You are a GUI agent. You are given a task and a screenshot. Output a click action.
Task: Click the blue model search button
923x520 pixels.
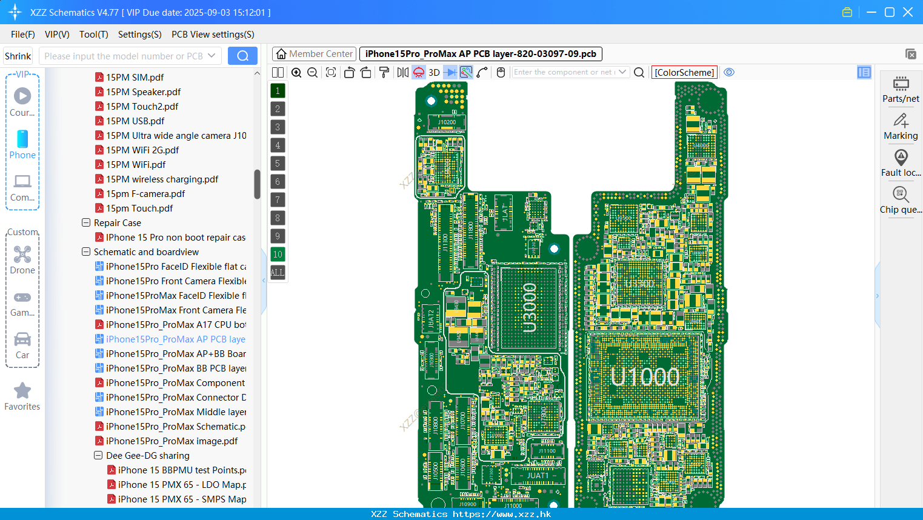[x=242, y=56]
